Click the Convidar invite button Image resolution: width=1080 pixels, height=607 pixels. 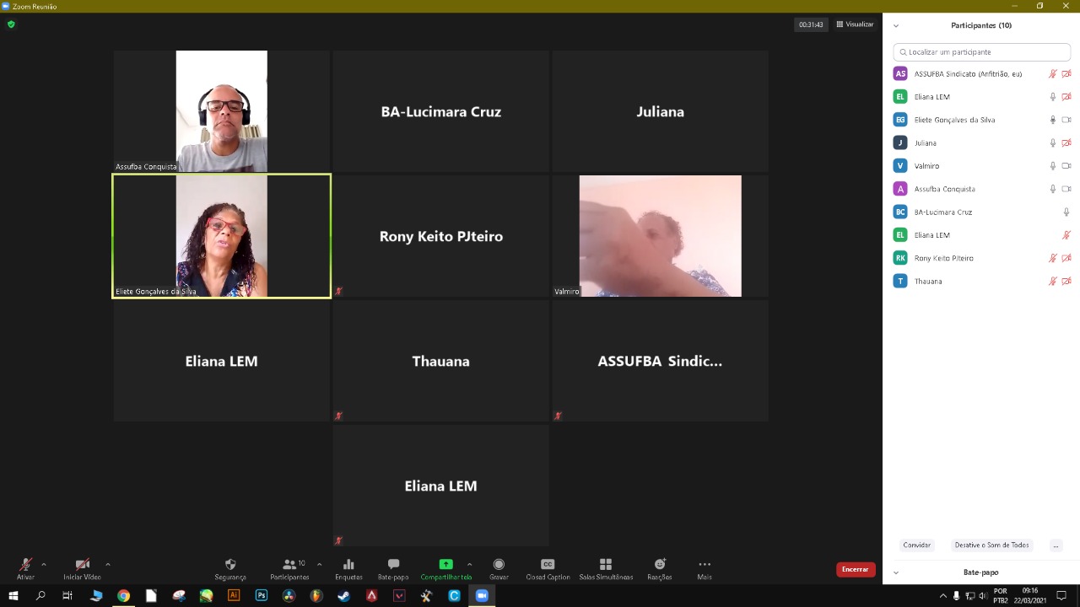tap(916, 545)
